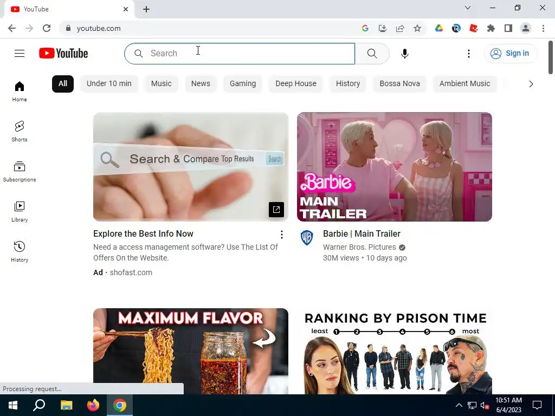The width and height of the screenshot is (555, 416).
Task: Bookmark this page with the star
Action: click(417, 28)
